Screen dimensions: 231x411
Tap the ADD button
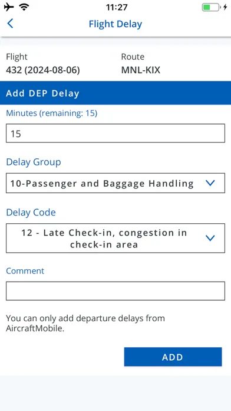point(173,357)
